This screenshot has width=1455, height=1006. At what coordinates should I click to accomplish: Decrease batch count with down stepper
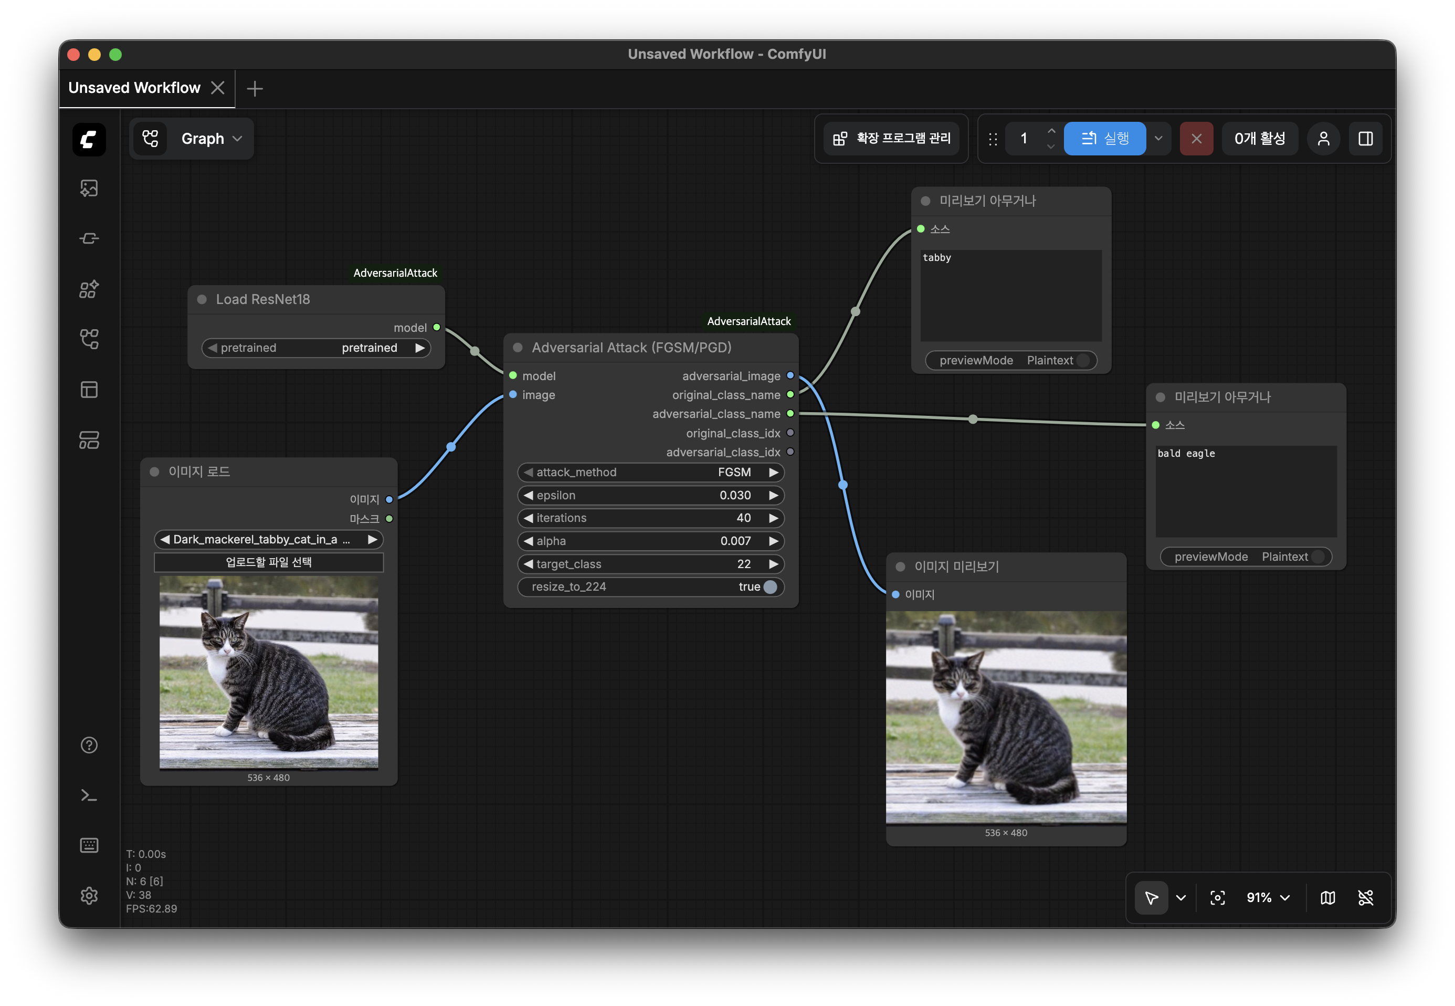pos(1051,146)
